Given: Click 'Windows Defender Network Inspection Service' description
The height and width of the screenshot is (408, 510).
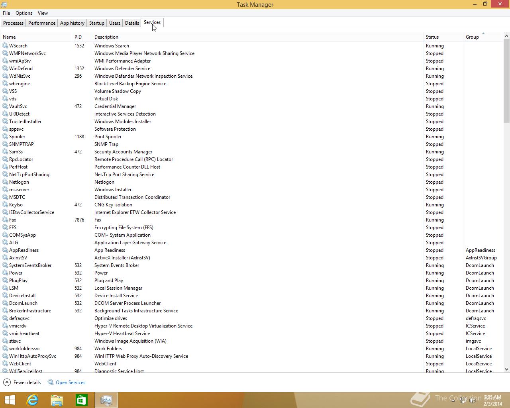Looking at the screenshot, I should tap(143, 76).
